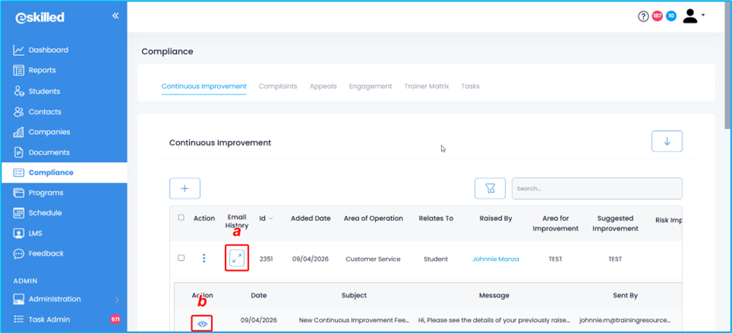Go to Students in the sidebar
Screen dimensions: 732x333
point(44,91)
